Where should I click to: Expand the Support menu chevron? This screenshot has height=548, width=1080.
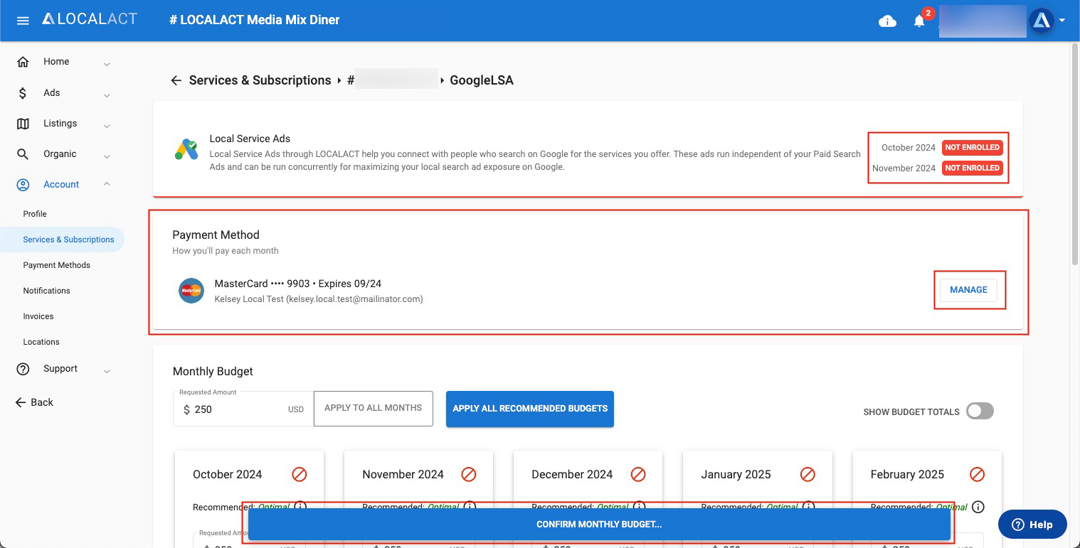(107, 371)
